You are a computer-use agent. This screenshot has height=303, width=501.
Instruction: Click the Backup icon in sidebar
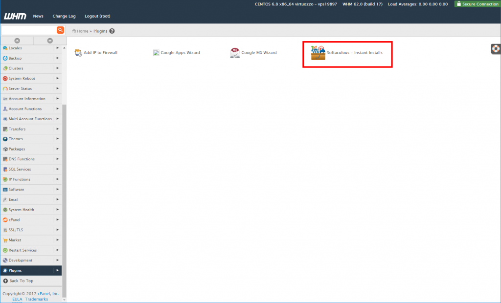click(5, 58)
